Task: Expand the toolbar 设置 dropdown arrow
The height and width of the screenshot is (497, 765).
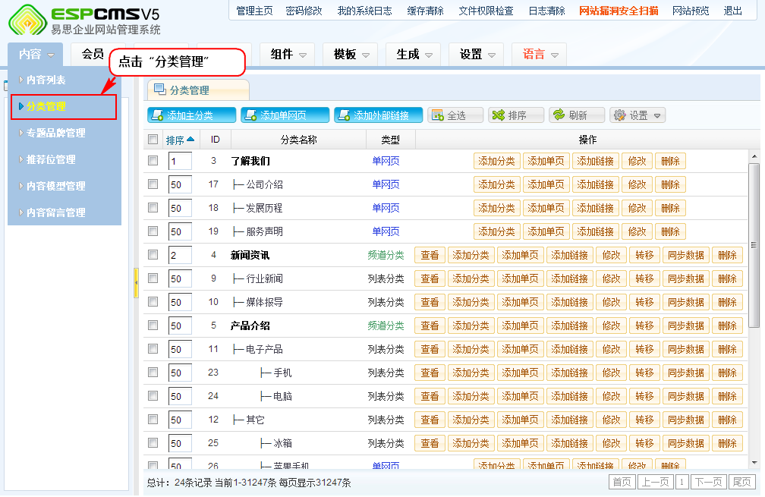Action: tap(657, 115)
